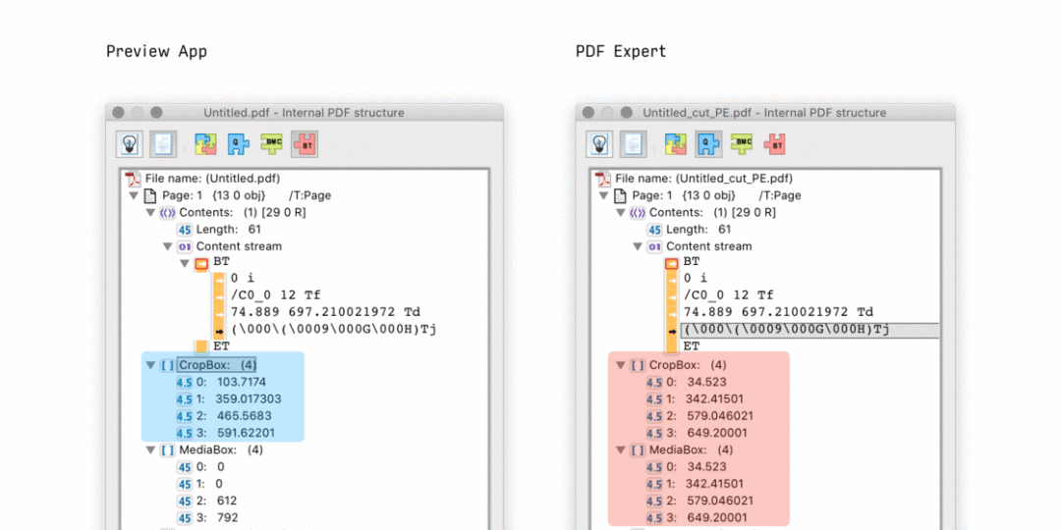Collapse CropBox node in Untitled_cut_PE.pdf window

pyautogui.click(x=621, y=365)
